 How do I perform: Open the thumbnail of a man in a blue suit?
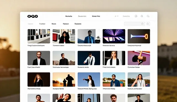[89, 36]
